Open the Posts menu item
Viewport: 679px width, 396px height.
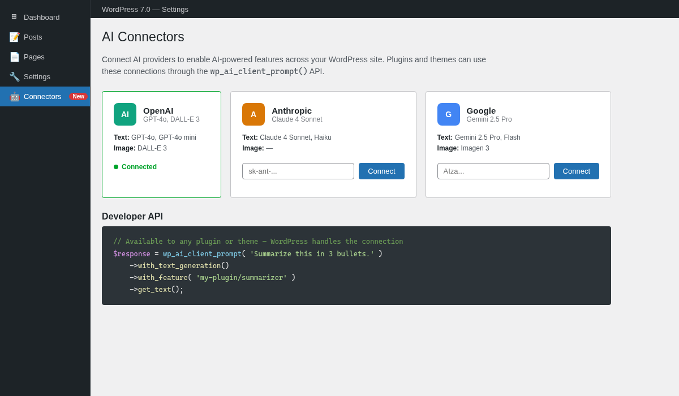point(45,37)
